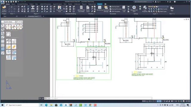Click the Match Layer button
Image resolution: width=191 pixels, height=107 pixels.
click(x=162, y=11)
